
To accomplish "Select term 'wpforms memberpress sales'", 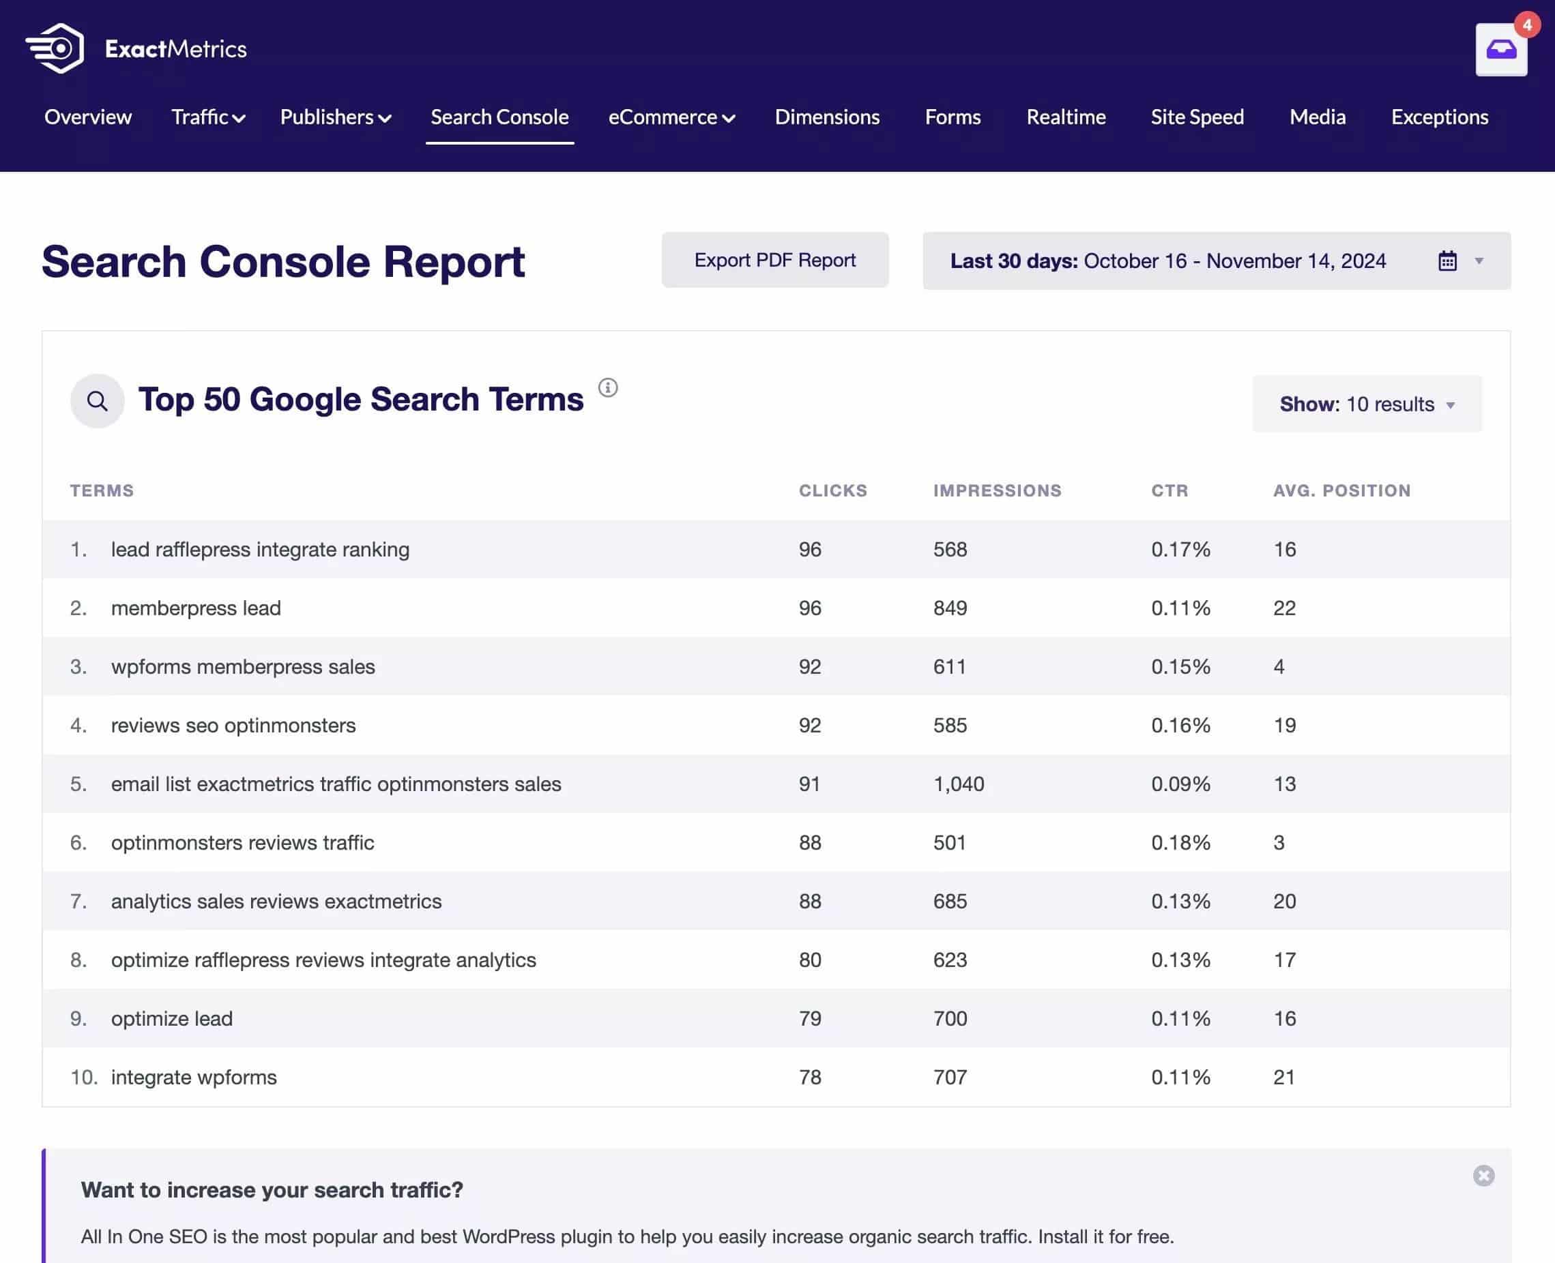I will click(242, 666).
